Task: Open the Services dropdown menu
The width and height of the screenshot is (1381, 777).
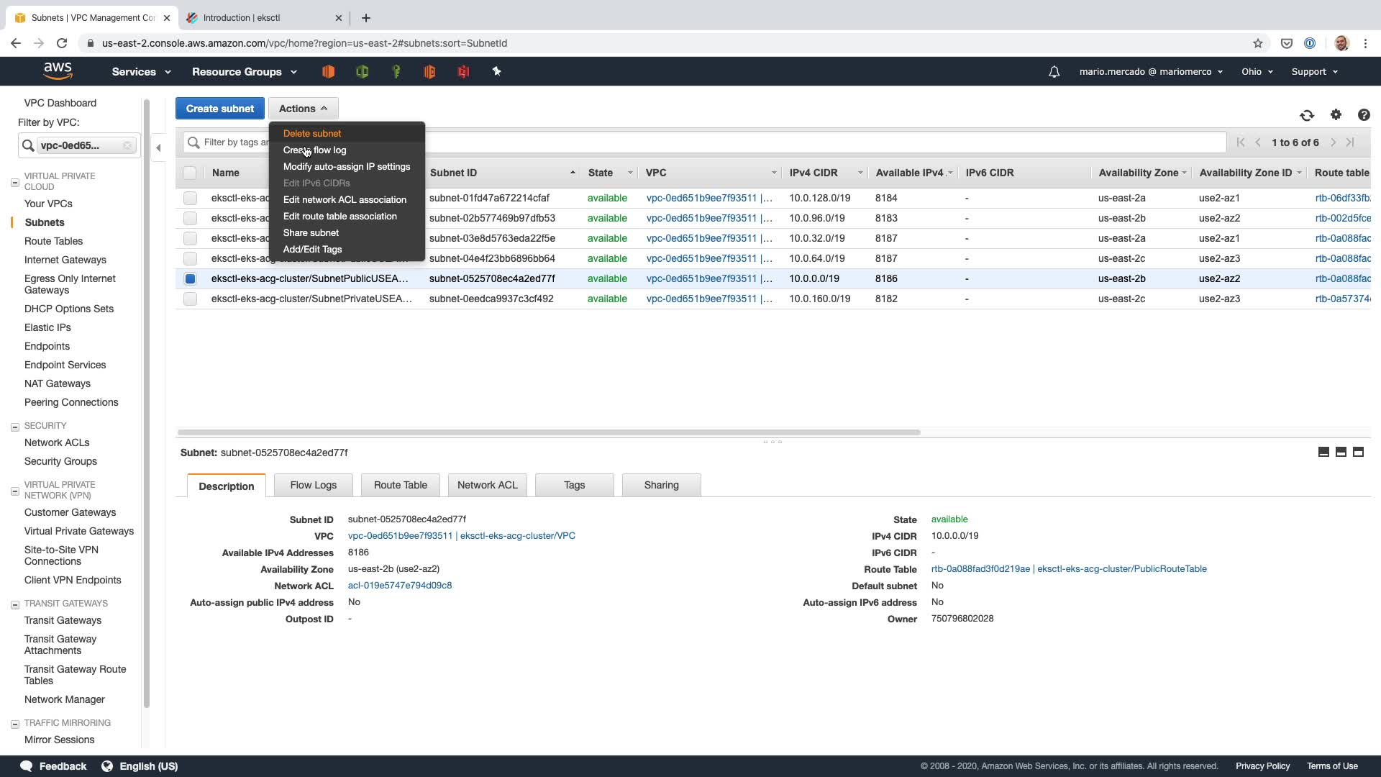Action: (x=141, y=72)
